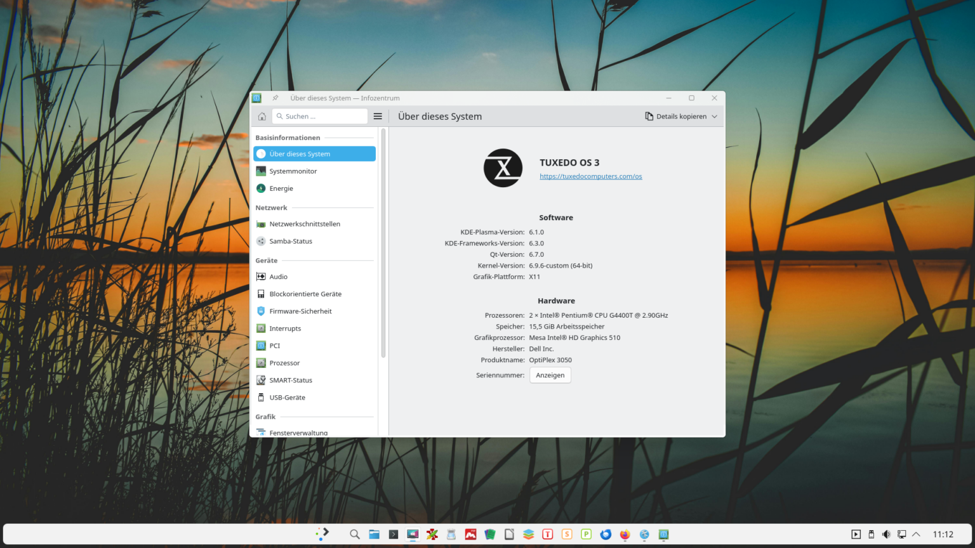975x548 pixels.
Task: Click the home icon in the Infozentrum toolbar
Action: (261, 116)
